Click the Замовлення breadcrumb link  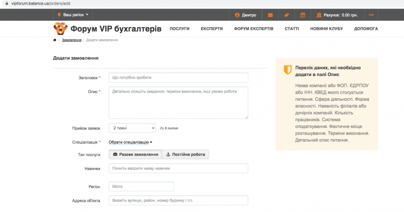[72, 40]
